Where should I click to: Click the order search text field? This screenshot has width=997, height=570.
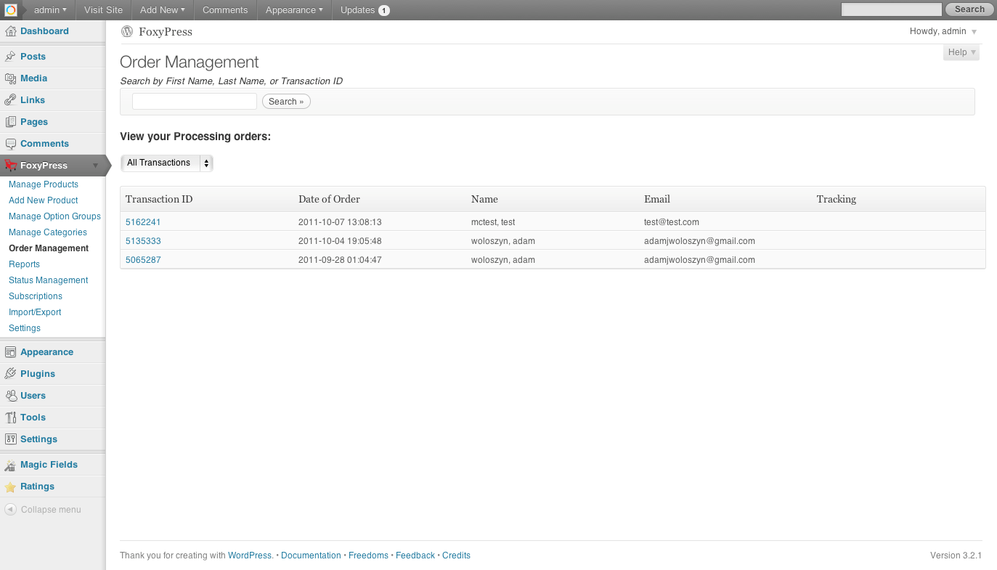tap(195, 102)
